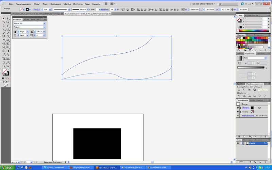Select the Hand tool
The image size is (272, 170).
click(4, 66)
